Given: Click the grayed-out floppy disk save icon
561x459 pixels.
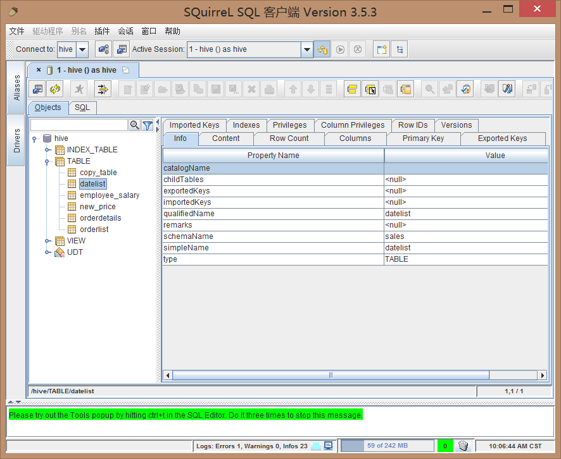Looking at the screenshot, I should pyautogui.click(x=216, y=89).
